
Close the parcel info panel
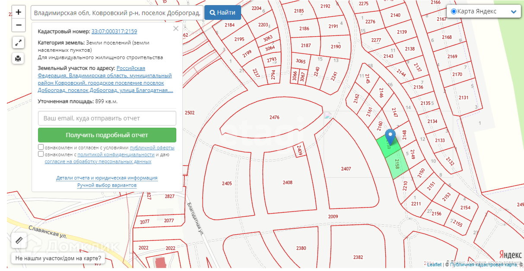point(175,29)
